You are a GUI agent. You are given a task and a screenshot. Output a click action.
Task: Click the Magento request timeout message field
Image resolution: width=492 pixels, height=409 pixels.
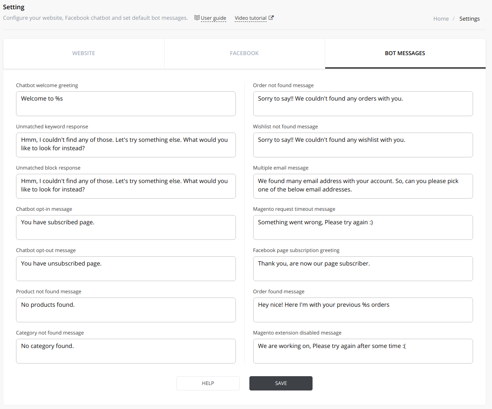pyautogui.click(x=363, y=228)
